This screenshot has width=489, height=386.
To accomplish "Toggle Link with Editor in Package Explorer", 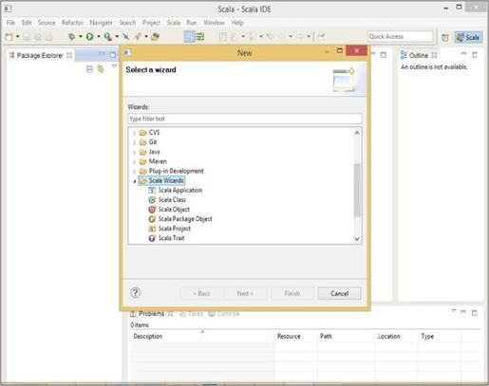I will click(x=101, y=69).
